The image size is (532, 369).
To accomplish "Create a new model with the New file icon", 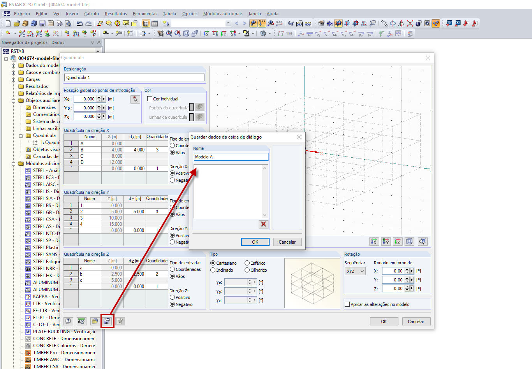I will click(8, 23).
